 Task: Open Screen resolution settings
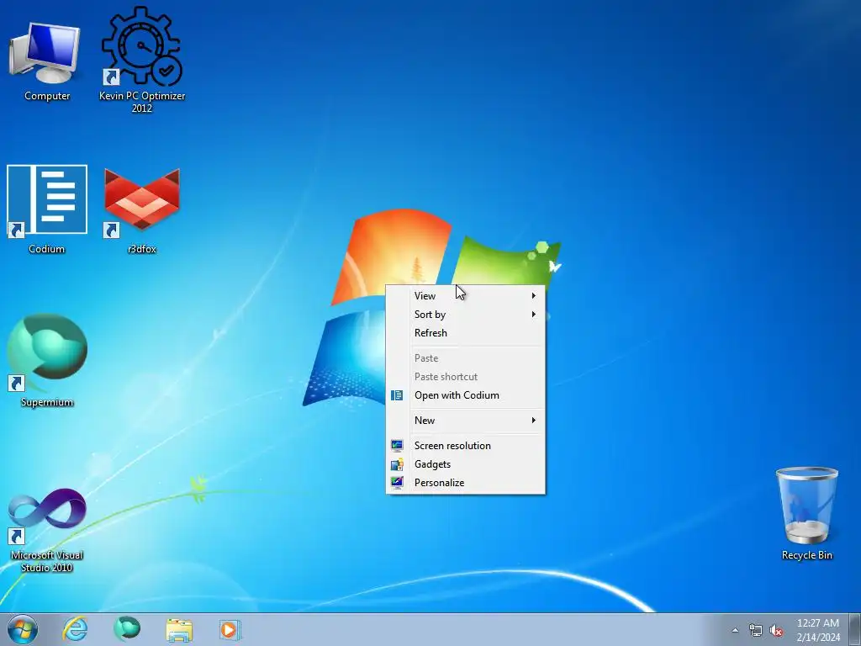coord(466,446)
